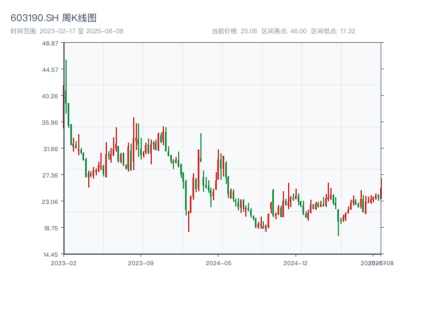Click the 区间低点 17.32 label

point(333,31)
